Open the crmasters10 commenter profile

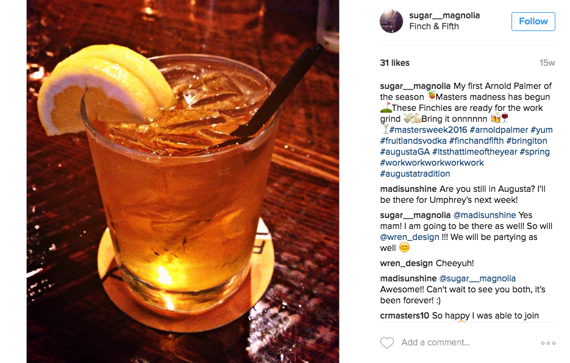pyautogui.click(x=404, y=315)
